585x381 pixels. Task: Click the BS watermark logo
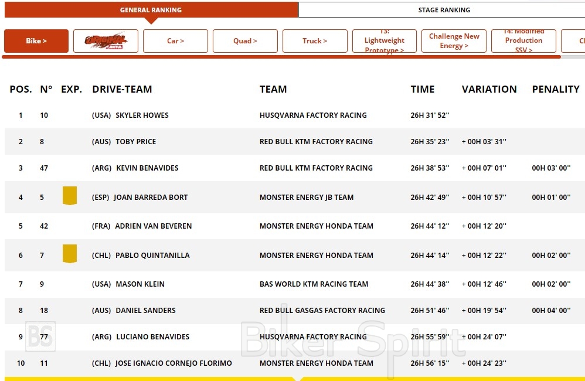[40, 336]
